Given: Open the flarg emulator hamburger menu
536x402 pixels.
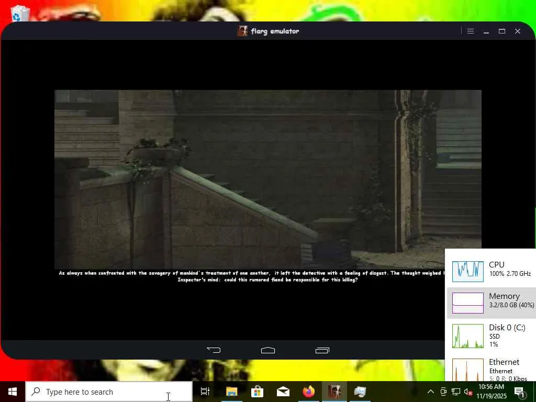Looking at the screenshot, I should (x=471, y=31).
